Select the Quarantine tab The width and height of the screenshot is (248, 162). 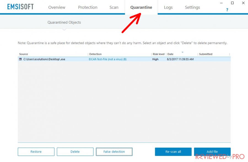click(x=141, y=7)
